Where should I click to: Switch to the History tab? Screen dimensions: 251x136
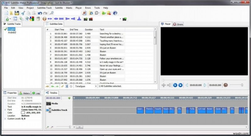24,93
